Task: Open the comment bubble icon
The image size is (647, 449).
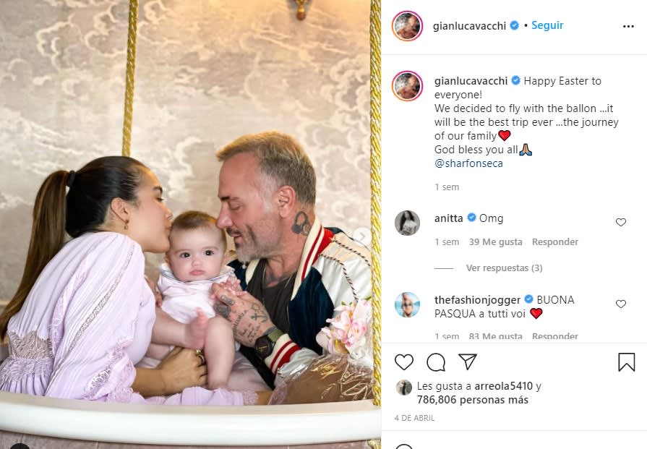Action: coord(436,362)
